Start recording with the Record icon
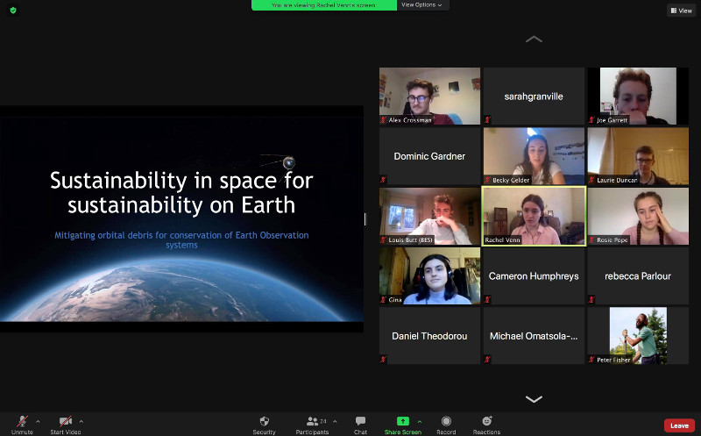Screen dimensions: 701x436 tap(446, 422)
